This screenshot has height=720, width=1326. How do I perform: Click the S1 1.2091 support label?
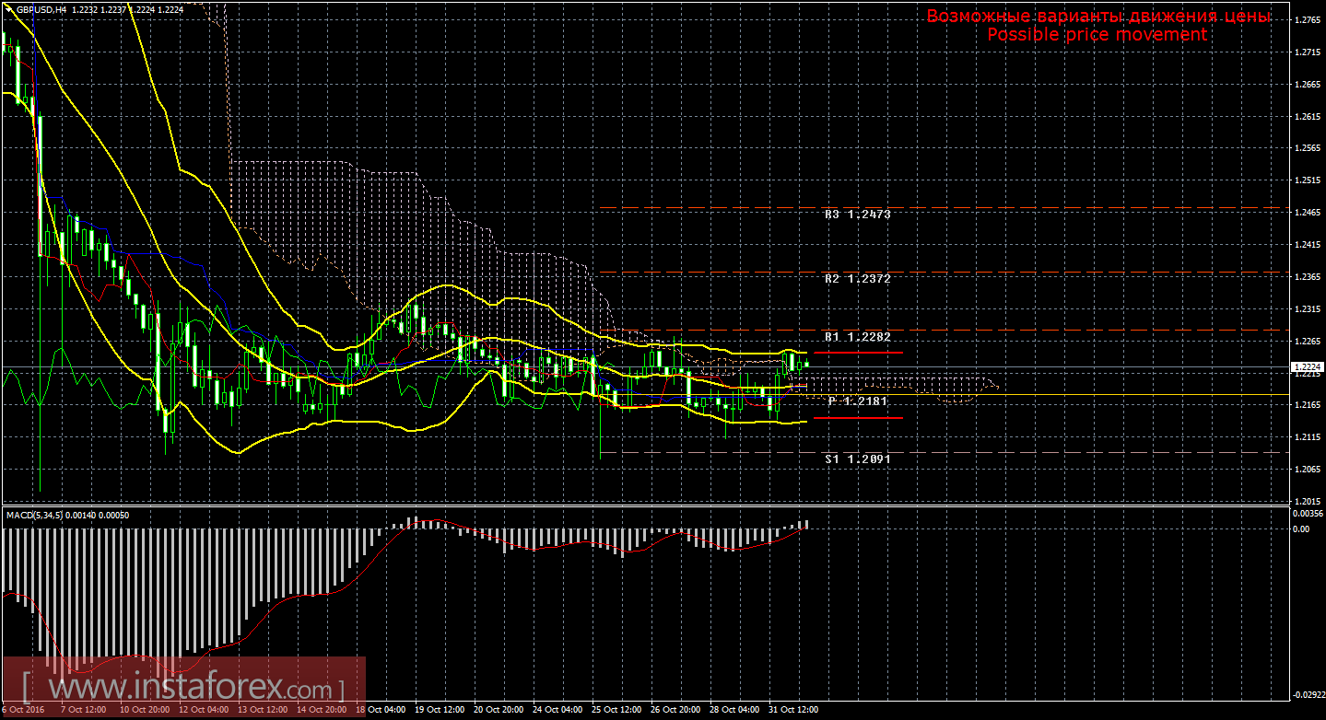tap(857, 459)
